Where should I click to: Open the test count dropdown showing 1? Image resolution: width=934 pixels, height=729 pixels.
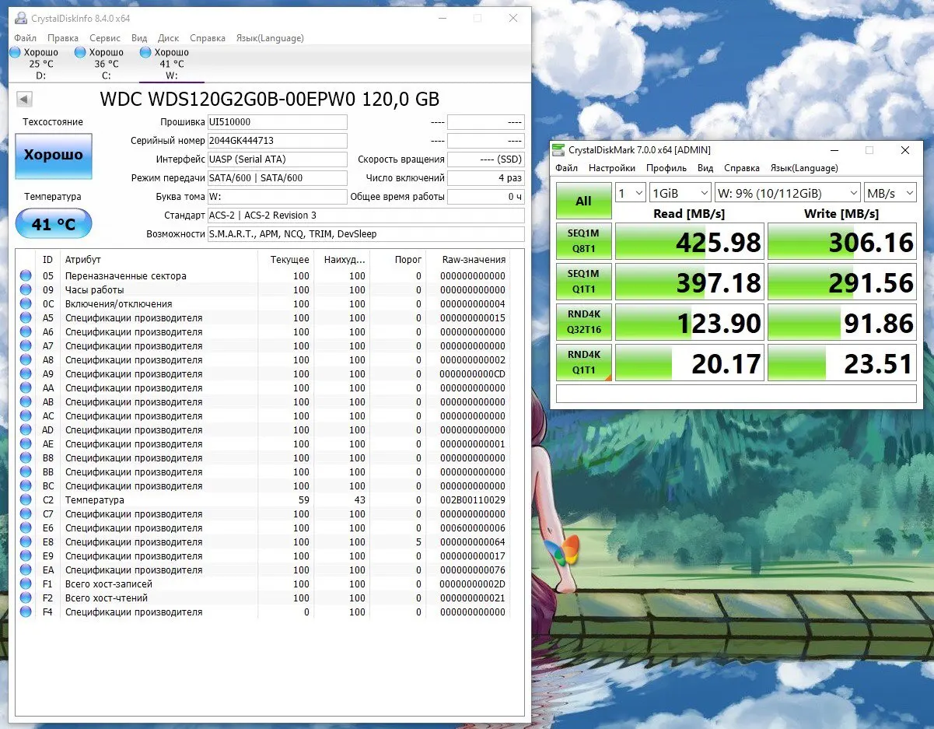click(x=631, y=192)
